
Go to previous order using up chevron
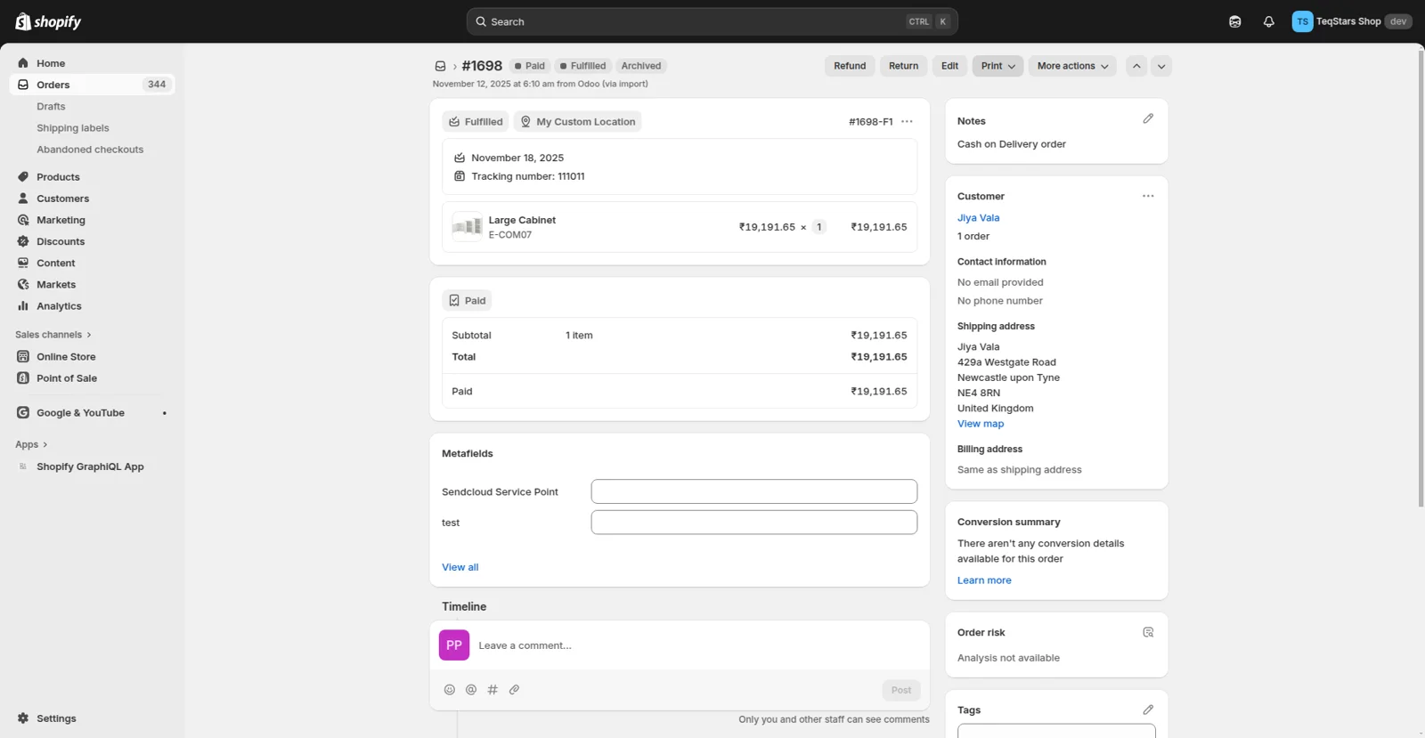1136,66
